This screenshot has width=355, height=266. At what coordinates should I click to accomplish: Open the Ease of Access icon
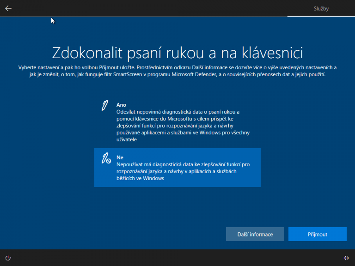pos(8,258)
